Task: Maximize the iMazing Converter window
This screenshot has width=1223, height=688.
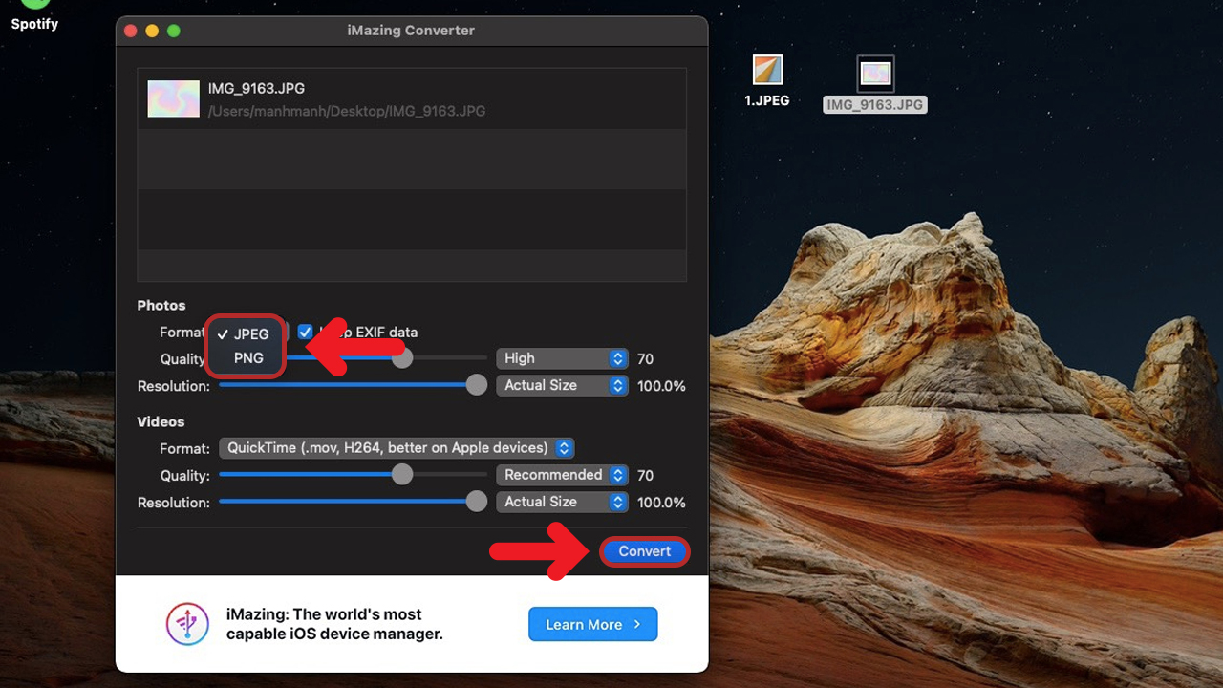Action: [x=173, y=31]
